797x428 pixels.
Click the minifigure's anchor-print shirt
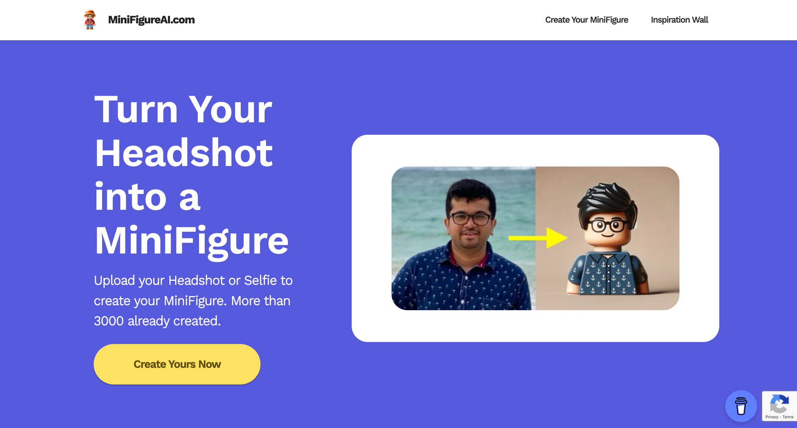[607, 272]
